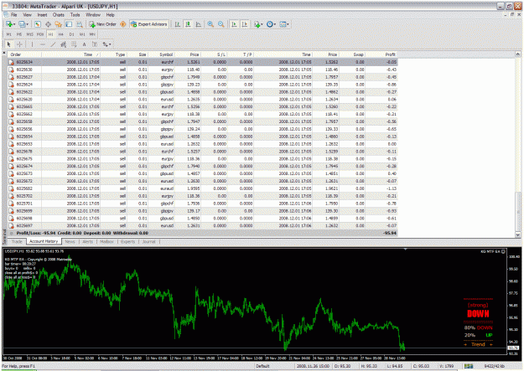524x371 pixels.
Task: Click the KG MTF EA smiley face
Action: [503, 251]
